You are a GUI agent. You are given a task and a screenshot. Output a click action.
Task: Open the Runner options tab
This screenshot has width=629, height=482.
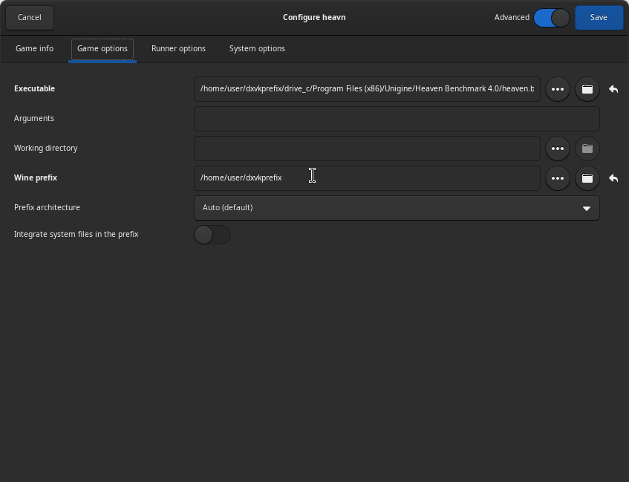[x=178, y=48]
